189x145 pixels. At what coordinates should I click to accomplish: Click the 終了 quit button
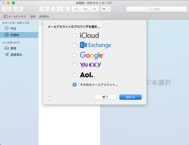(105, 97)
